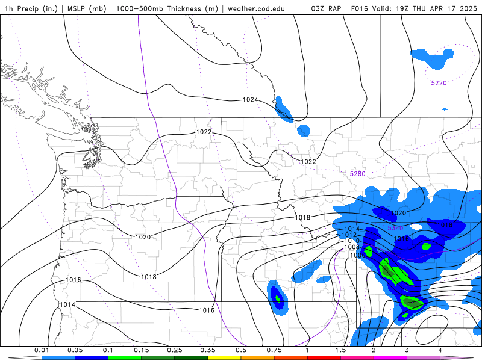This screenshot has width=482, height=361.
Task: Click the weather.cod.edu source text
Action: tap(256, 8)
